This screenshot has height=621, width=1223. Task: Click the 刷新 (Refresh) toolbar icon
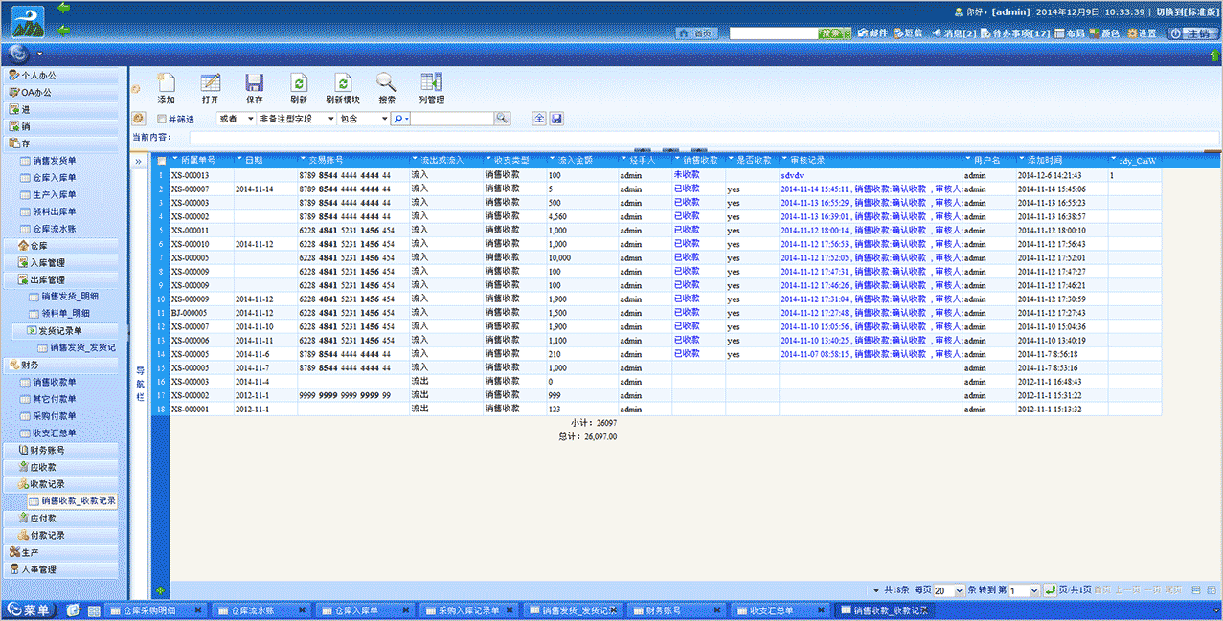click(299, 82)
